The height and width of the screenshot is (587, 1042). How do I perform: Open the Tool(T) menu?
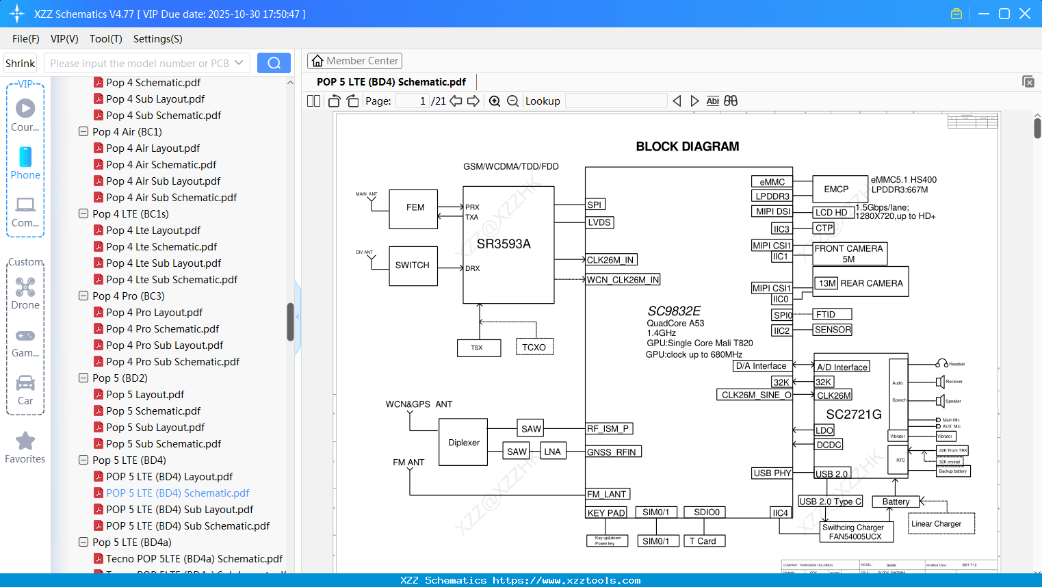[105, 39]
